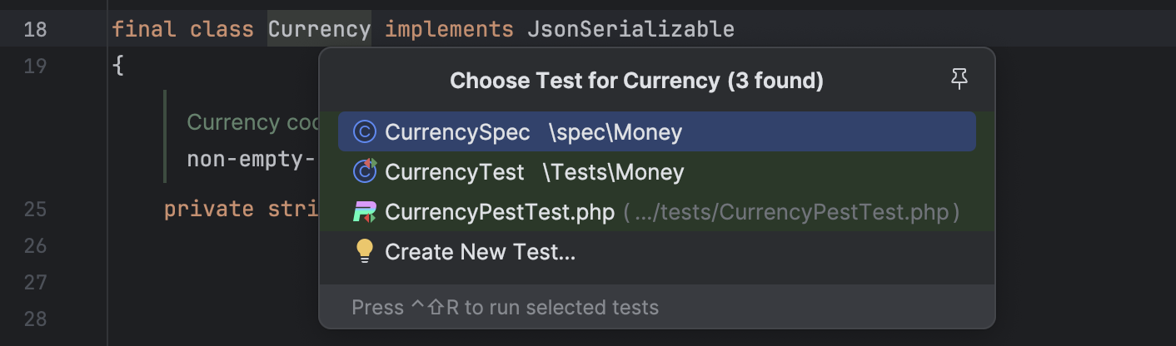Pin the Choose Test popup
The height and width of the screenshot is (346, 1176).
[x=959, y=80]
